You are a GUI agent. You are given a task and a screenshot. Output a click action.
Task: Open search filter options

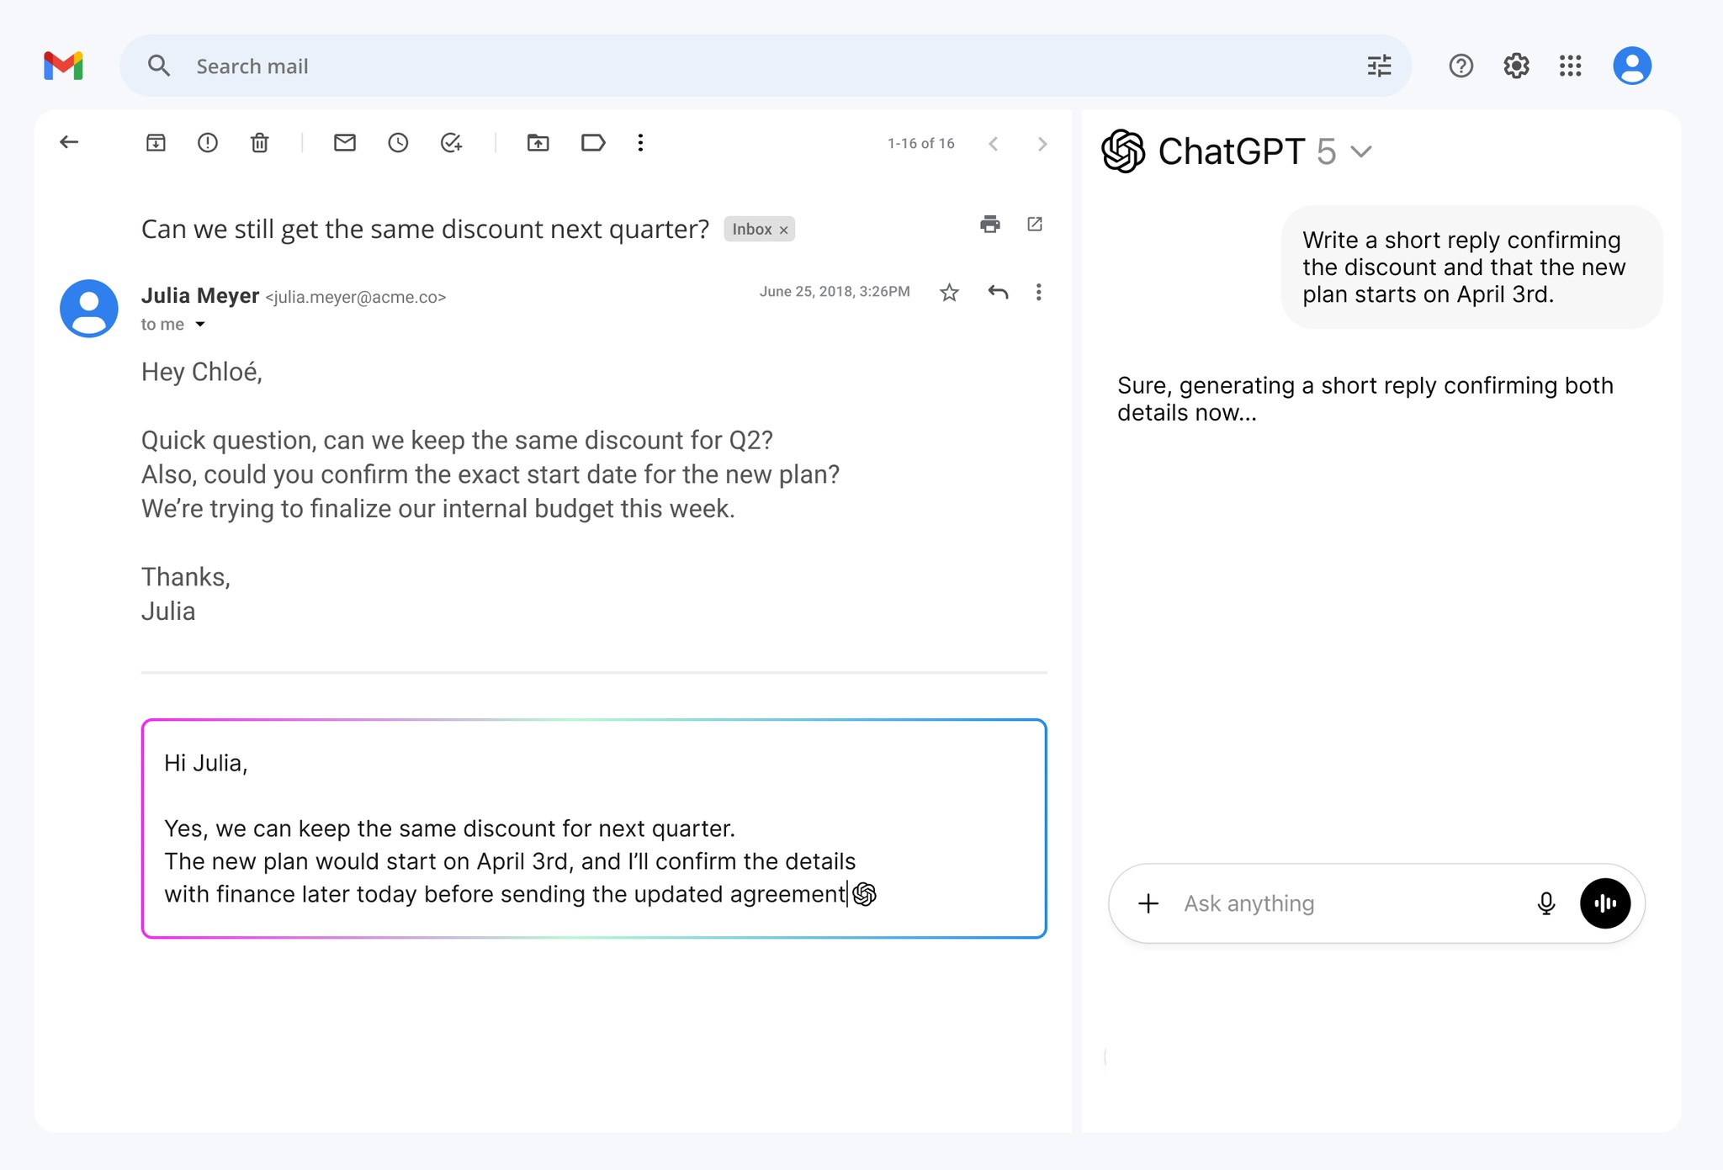coord(1379,66)
